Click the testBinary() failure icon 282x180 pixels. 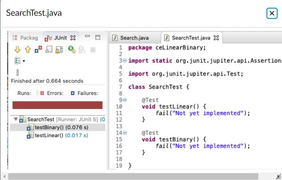(30, 127)
